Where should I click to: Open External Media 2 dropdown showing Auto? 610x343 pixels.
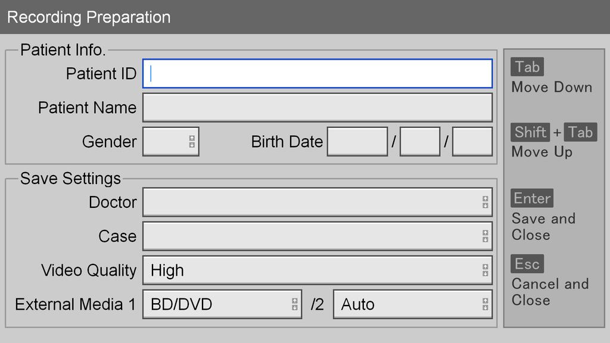[413, 304]
